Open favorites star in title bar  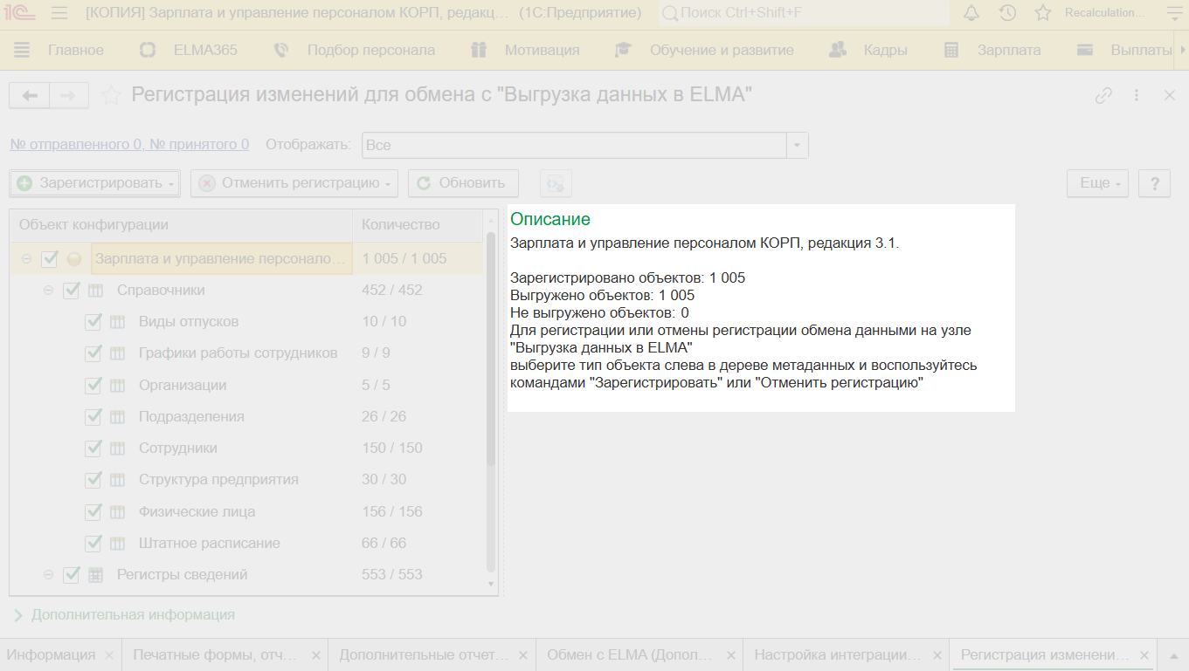[1042, 13]
